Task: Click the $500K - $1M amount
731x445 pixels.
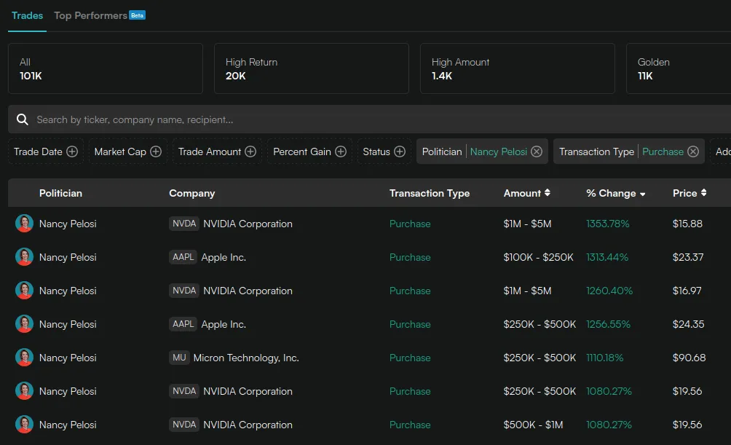Action: tap(534, 425)
